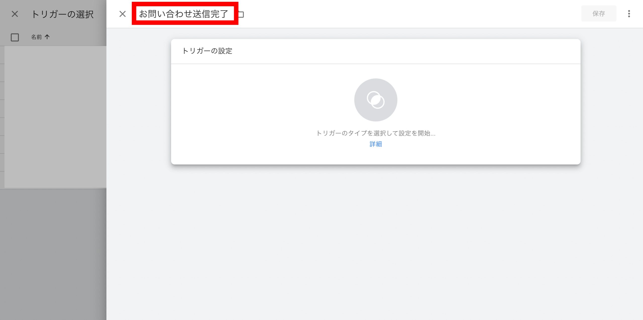The height and width of the screenshot is (320, 643).
Task: Click the トリガーの設定 card heading
Action: point(207,51)
